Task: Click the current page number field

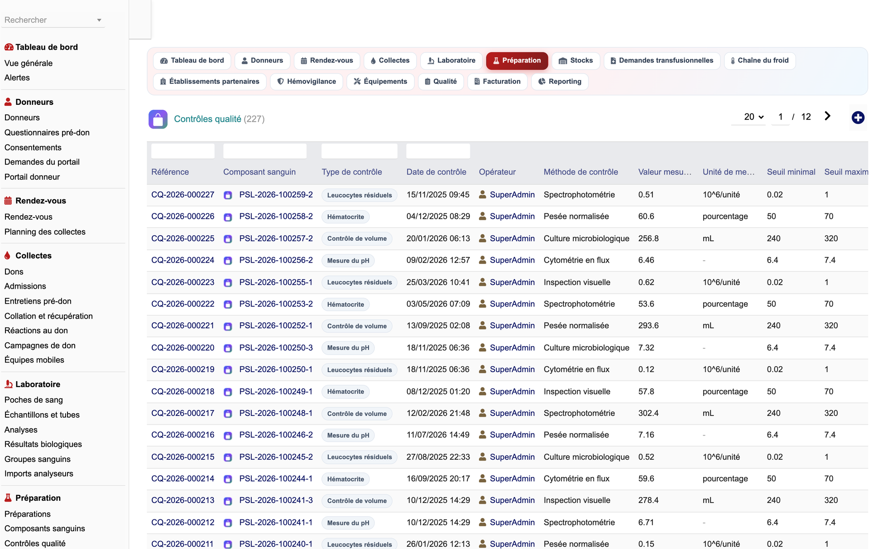Action: [x=780, y=117]
